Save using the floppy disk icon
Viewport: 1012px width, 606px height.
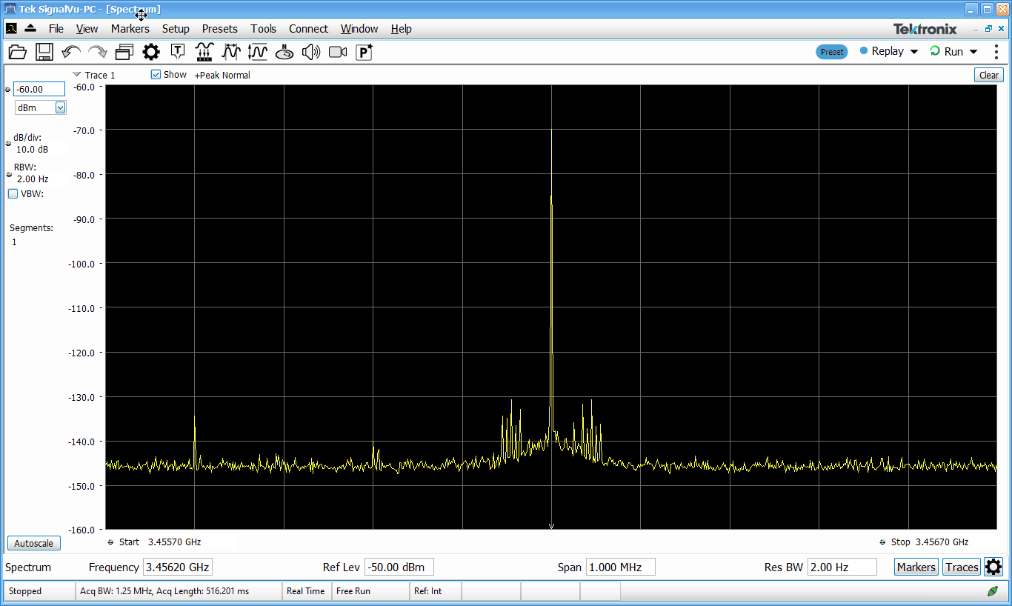[44, 52]
